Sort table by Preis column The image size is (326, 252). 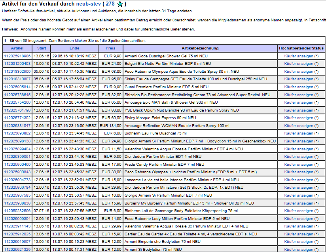pos(110,48)
